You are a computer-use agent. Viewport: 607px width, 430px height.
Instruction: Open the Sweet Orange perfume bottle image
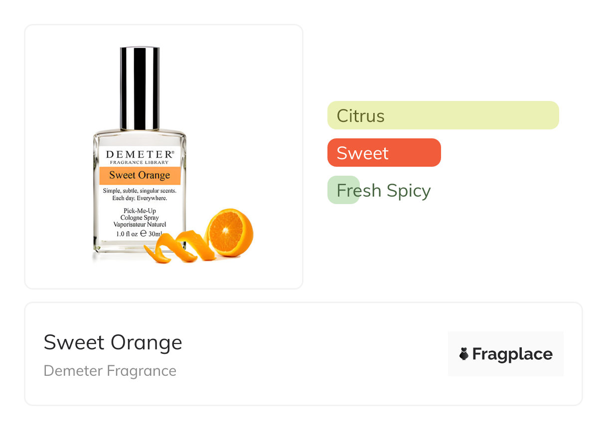[163, 156]
